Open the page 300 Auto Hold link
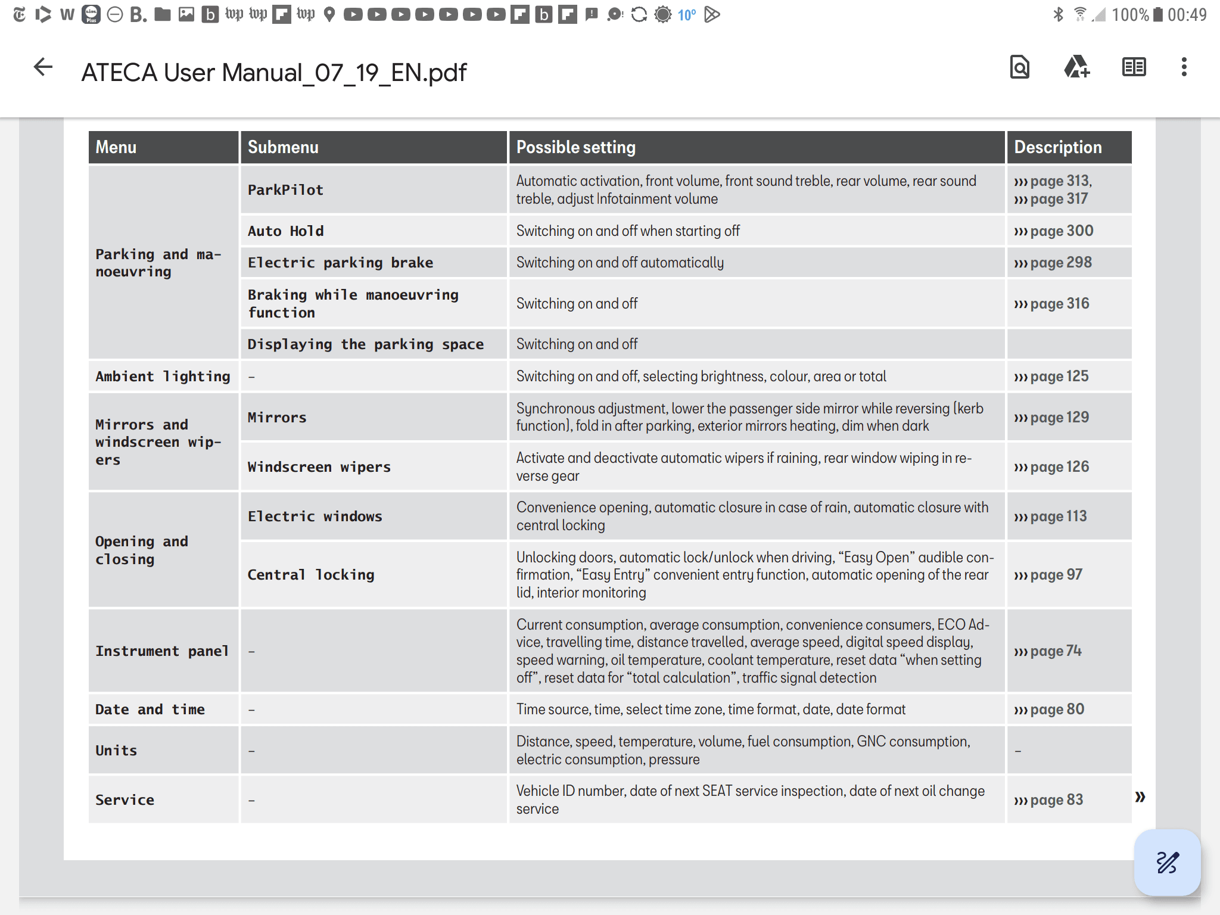 (x=1053, y=231)
